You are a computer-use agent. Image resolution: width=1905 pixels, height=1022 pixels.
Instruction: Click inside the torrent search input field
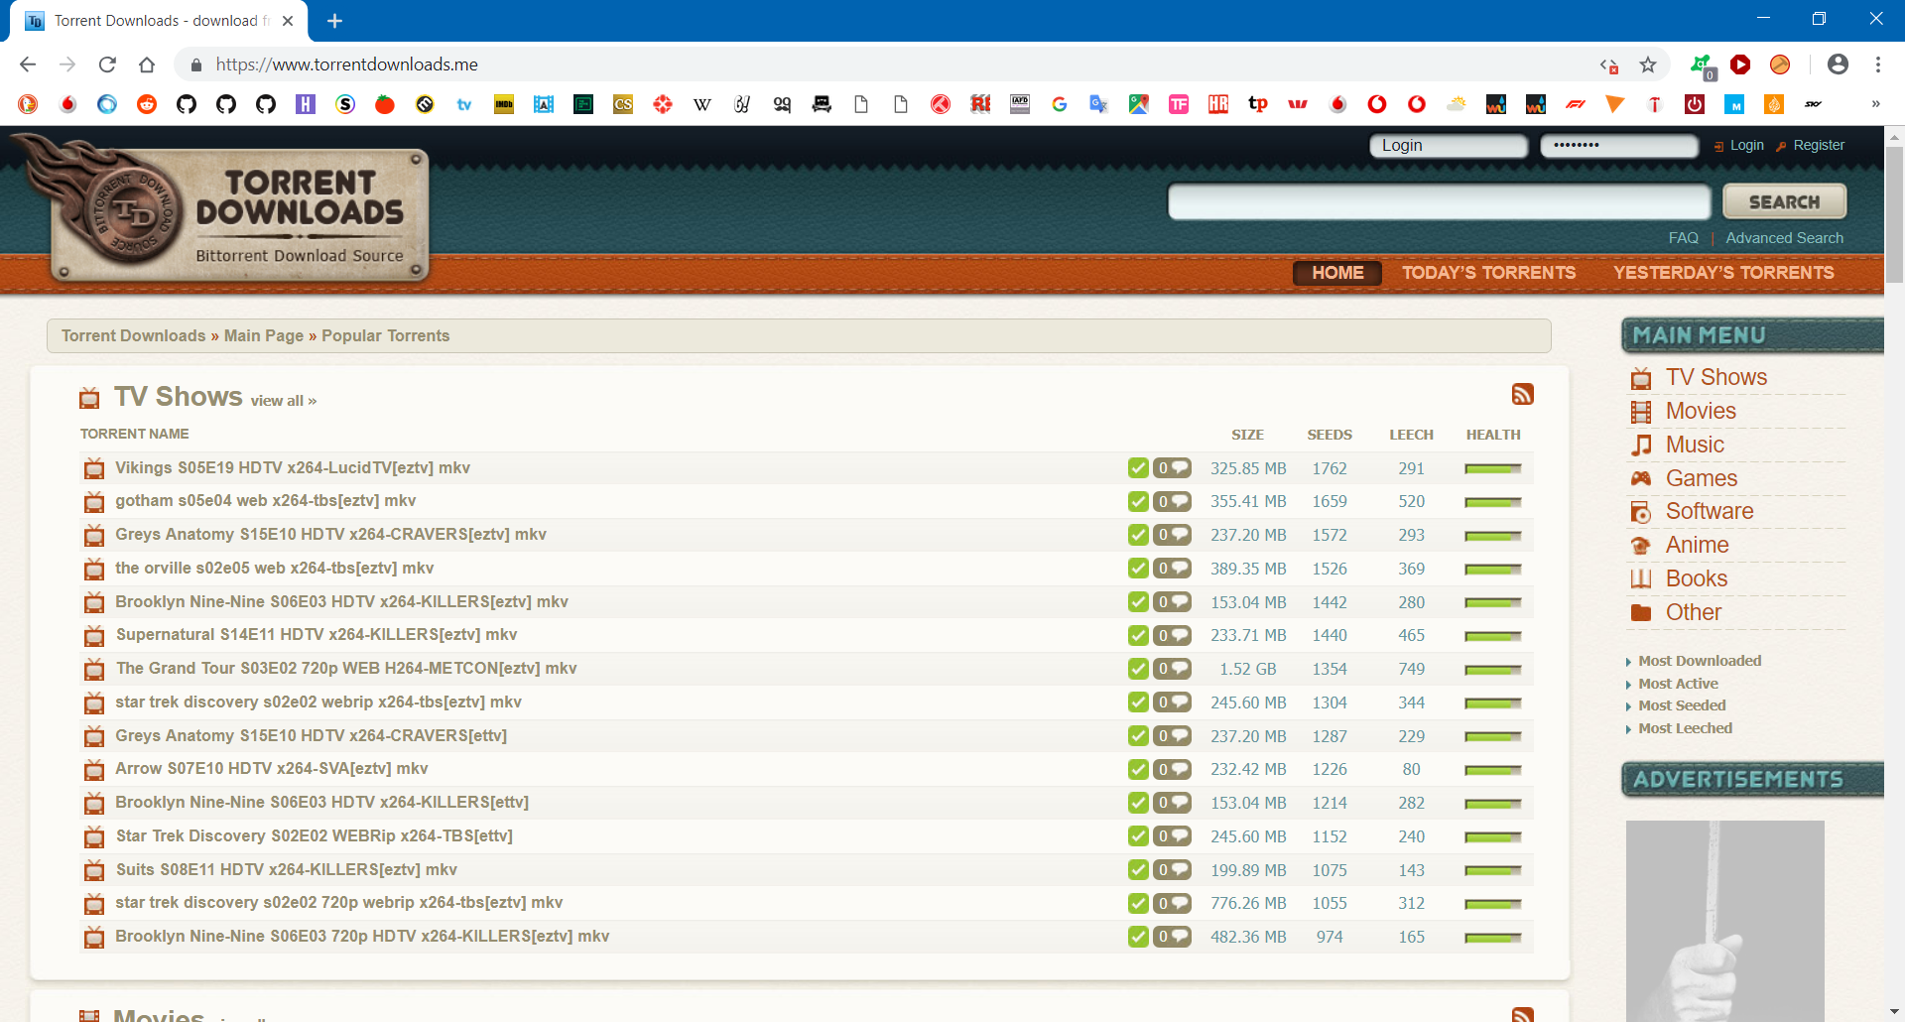(1439, 201)
